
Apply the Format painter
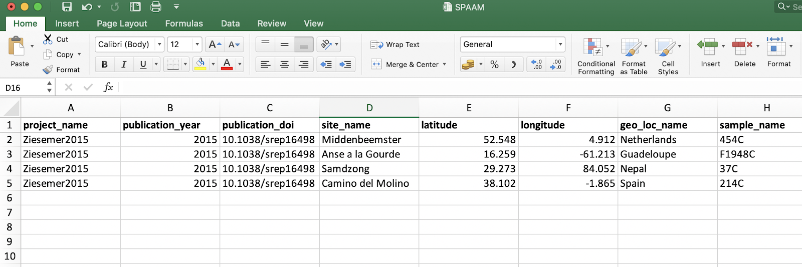click(x=61, y=70)
